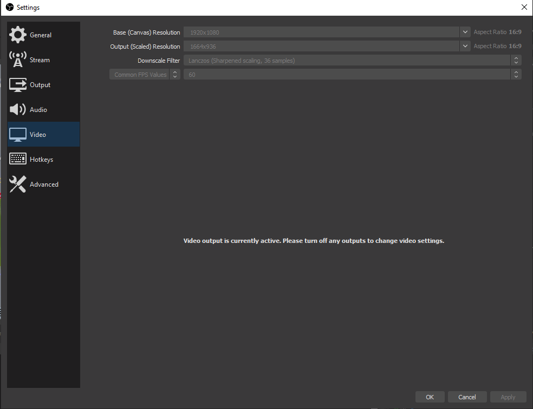Select the Stream settings gear icon
533x409 pixels.
17,60
